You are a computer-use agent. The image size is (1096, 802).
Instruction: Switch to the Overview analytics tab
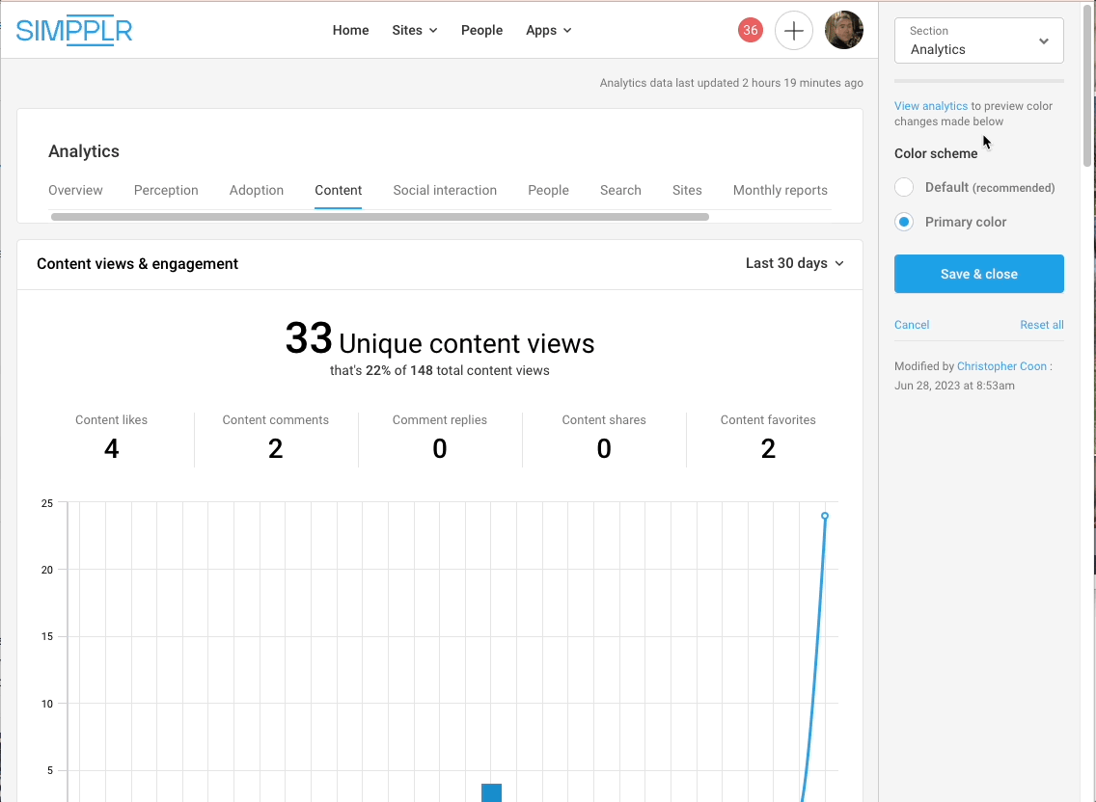(75, 190)
